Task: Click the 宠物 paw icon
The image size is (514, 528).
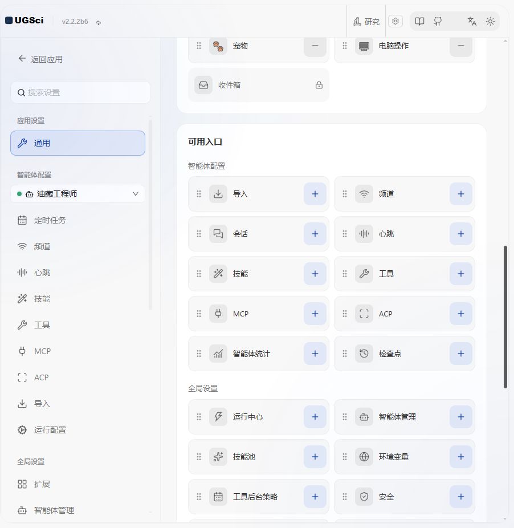Action: click(218, 46)
